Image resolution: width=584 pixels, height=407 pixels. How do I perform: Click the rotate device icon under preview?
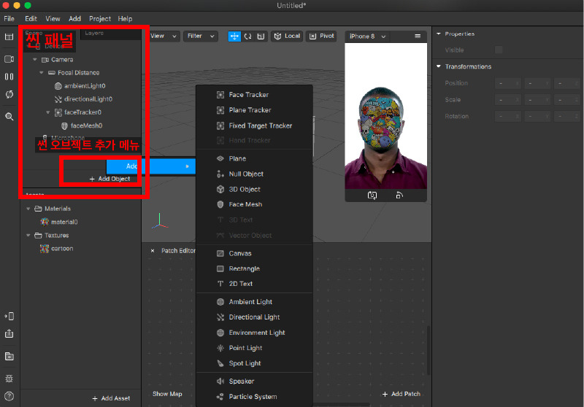pos(399,195)
